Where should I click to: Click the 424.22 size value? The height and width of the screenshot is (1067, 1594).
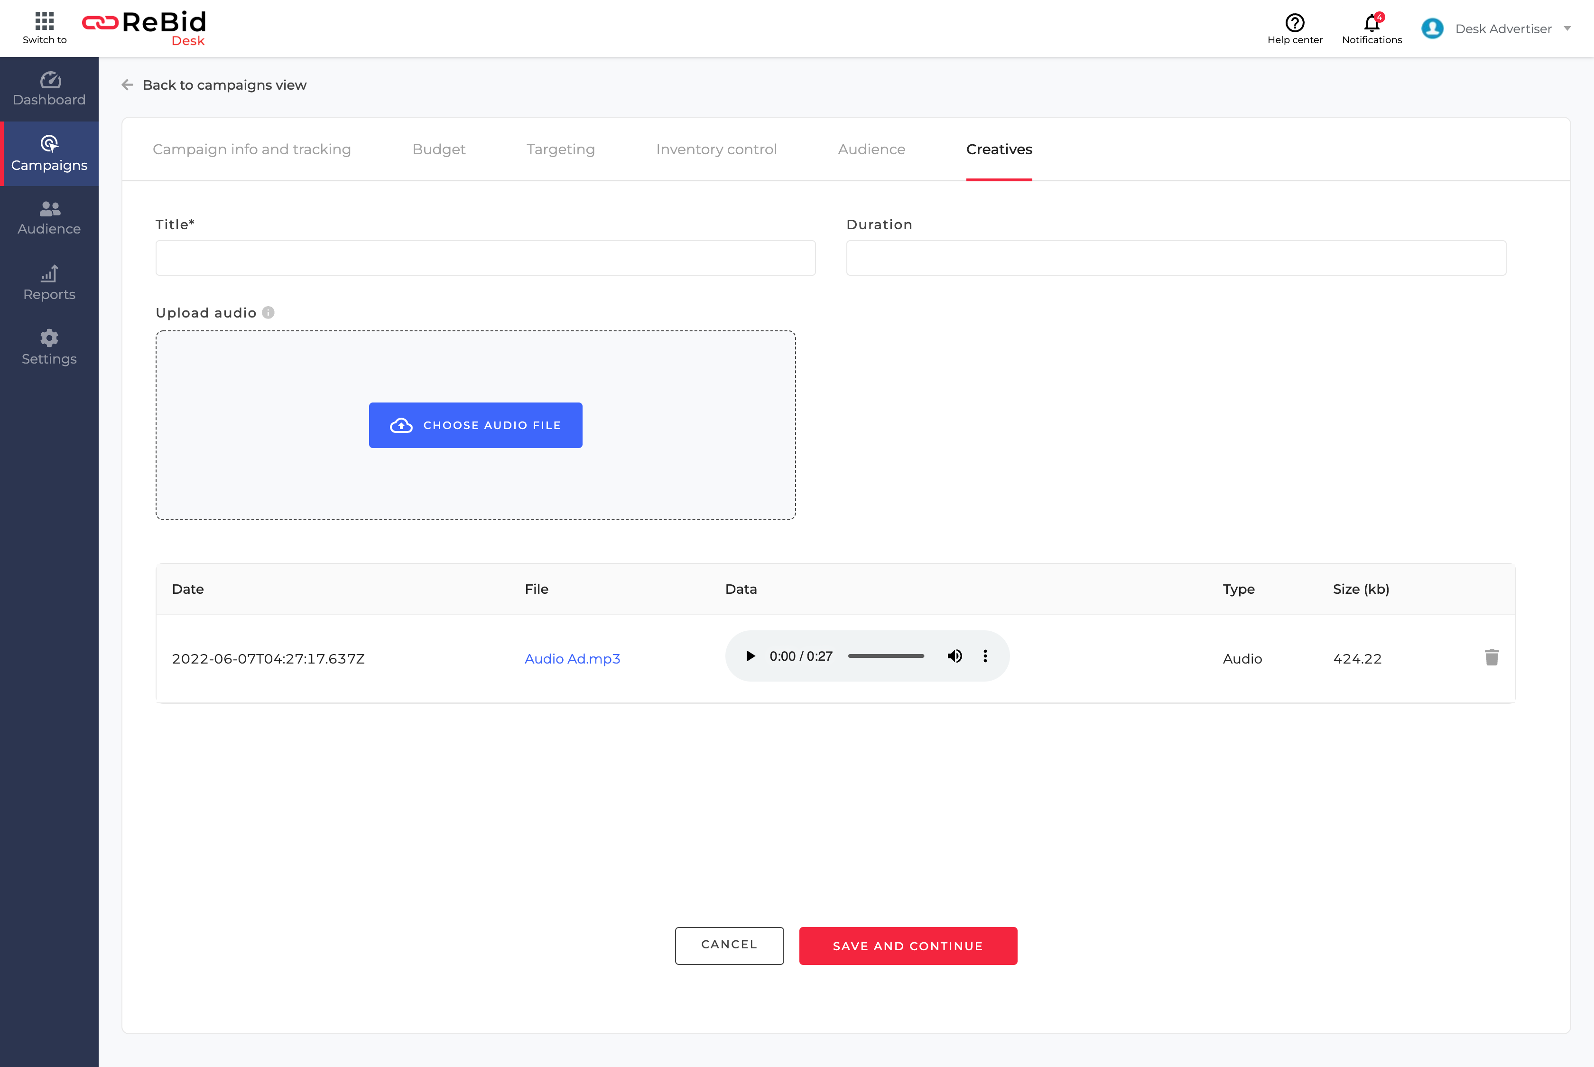1357,659
